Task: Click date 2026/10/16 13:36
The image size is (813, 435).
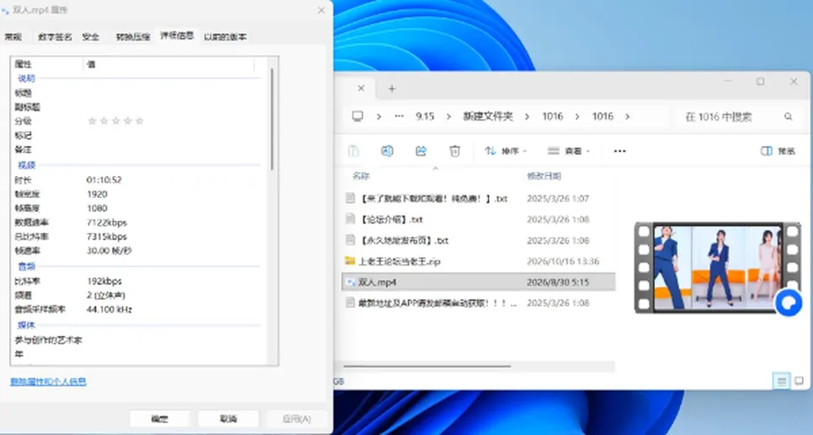Action: [x=562, y=262]
